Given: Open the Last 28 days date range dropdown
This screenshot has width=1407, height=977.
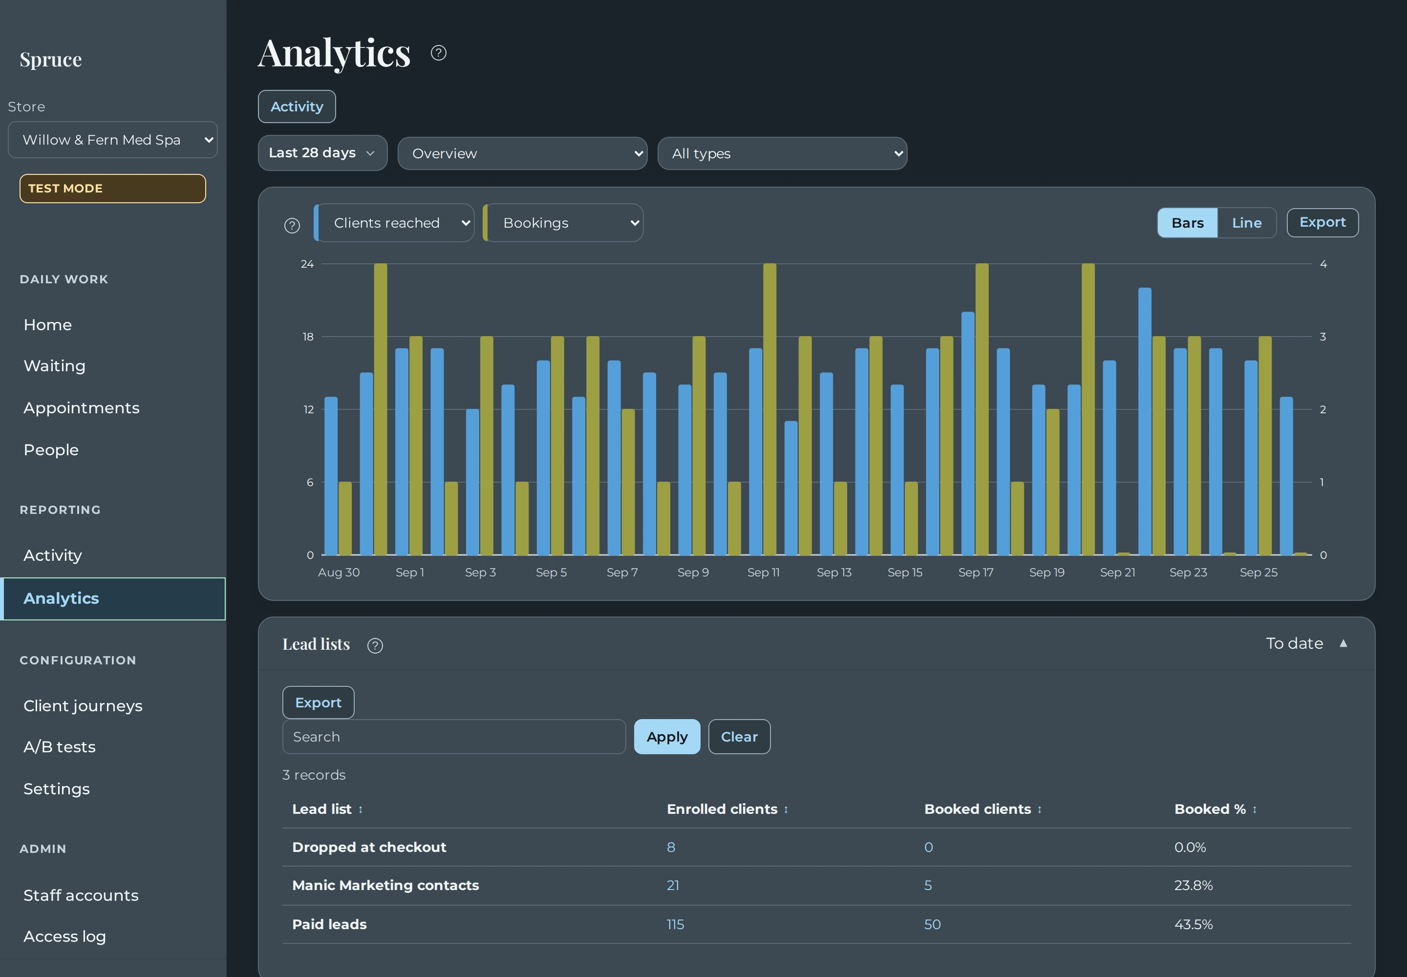Looking at the screenshot, I should click(322, 153).
